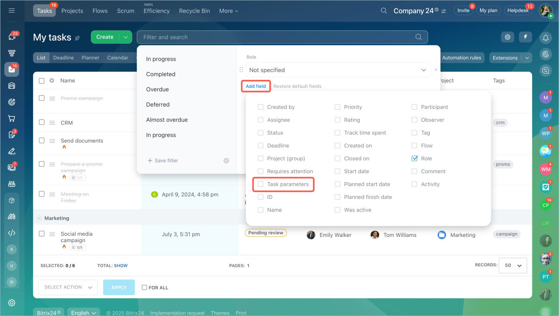
Task: Click the tasks settings gear next to search
Action: (x=507, y=37)
